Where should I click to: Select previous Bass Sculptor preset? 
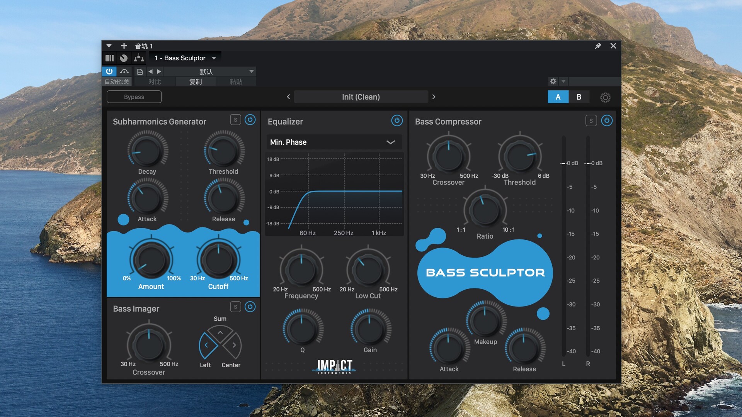[x=288, y=97]
